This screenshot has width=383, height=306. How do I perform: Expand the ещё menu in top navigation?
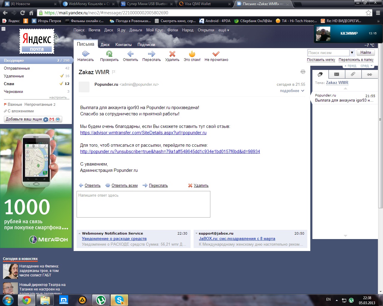tap(224, 30)
